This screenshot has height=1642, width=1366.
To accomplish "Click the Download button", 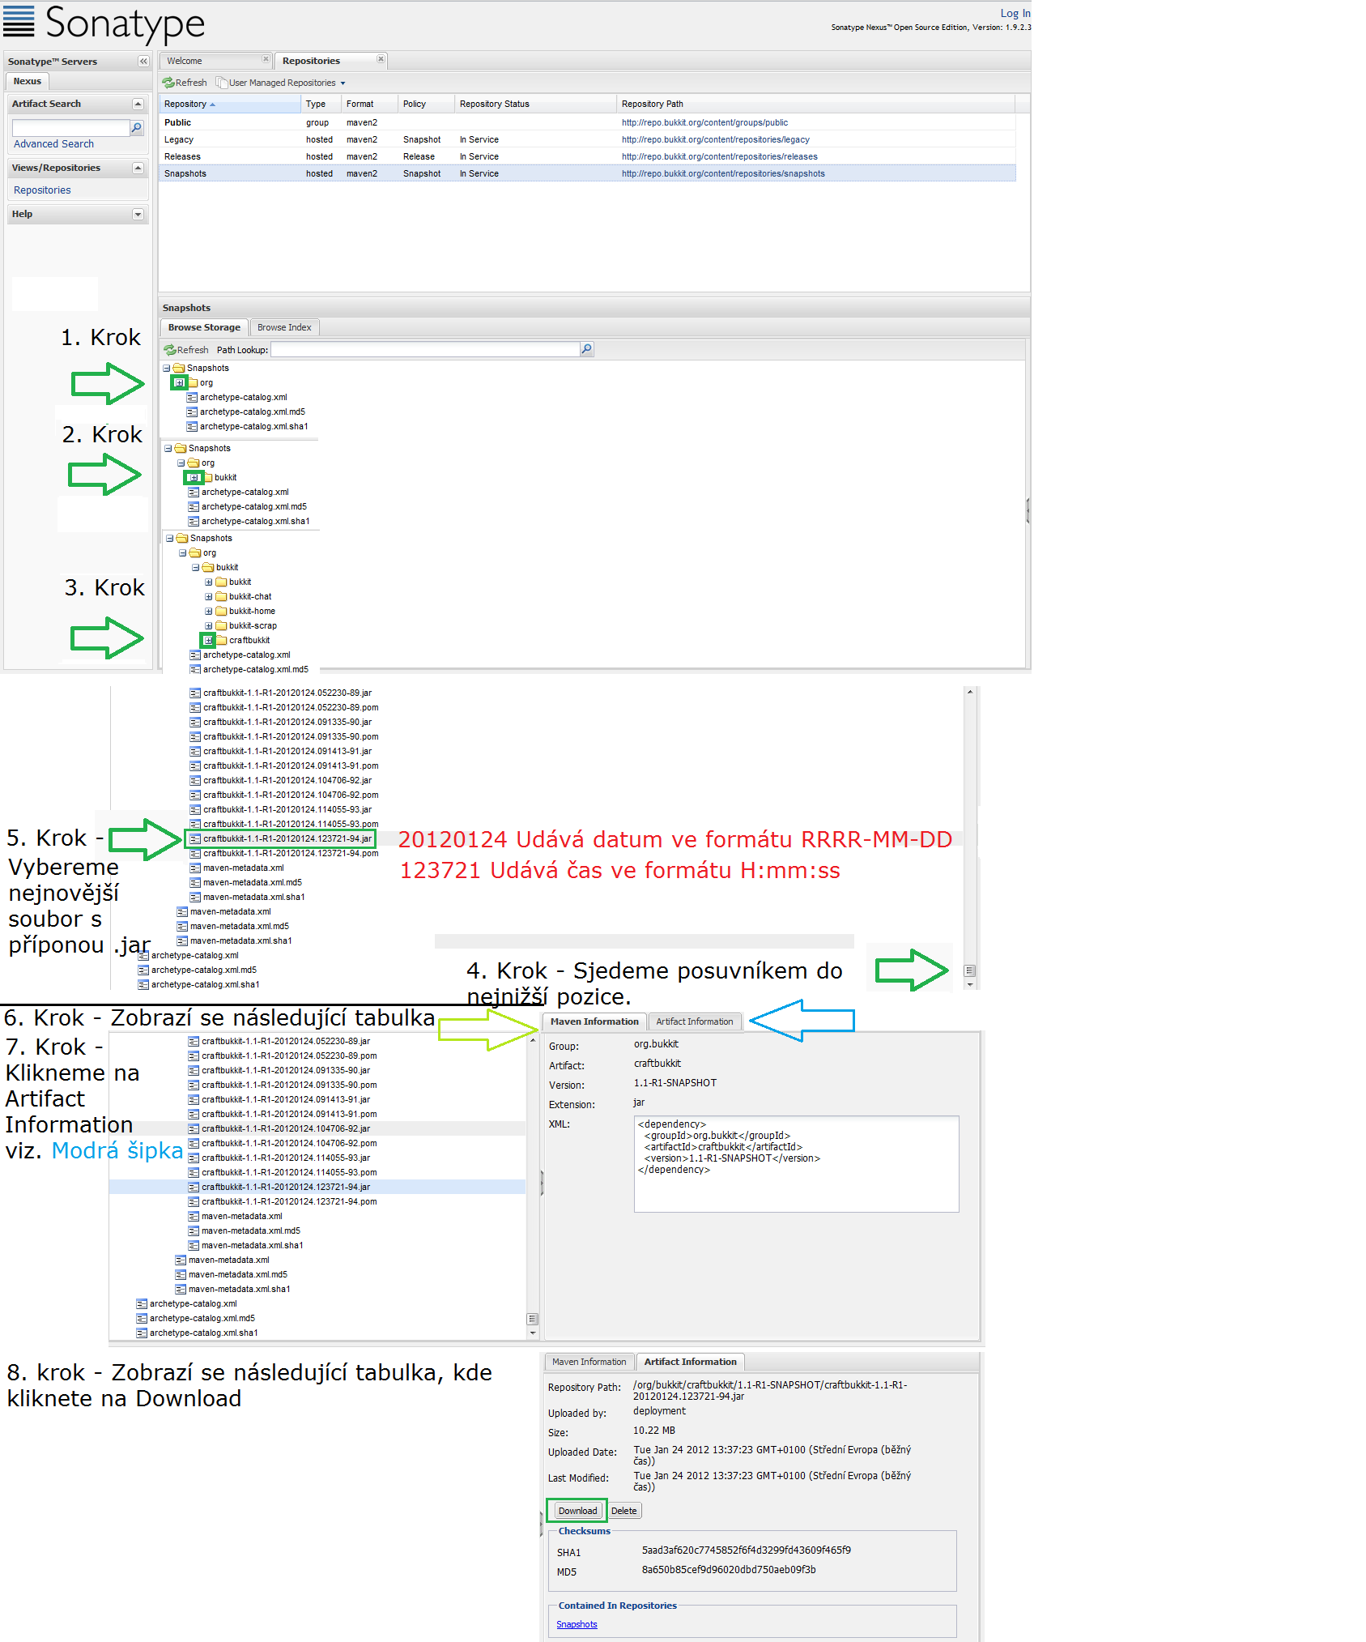I will pos(577,1511).
